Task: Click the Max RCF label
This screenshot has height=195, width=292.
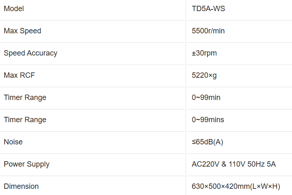Action: click(x=19, y=75)
